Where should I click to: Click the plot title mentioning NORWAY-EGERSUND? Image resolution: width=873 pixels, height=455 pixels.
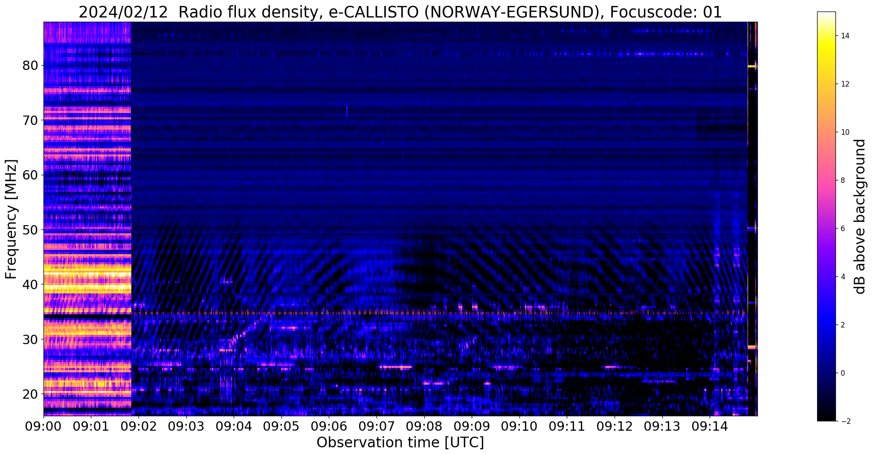coord(400,12)
